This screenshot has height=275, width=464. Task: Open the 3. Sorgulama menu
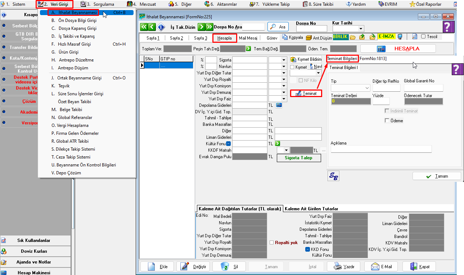[97, 4]
